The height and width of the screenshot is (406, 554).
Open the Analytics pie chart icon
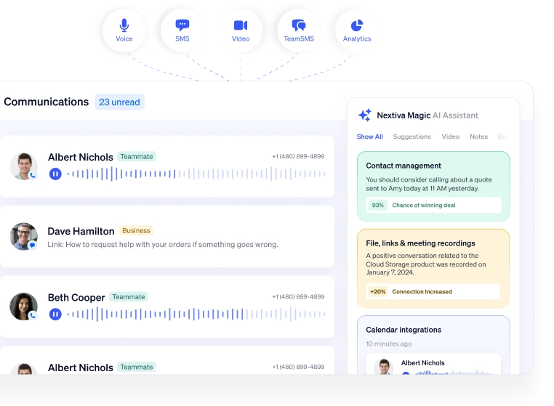357,25
